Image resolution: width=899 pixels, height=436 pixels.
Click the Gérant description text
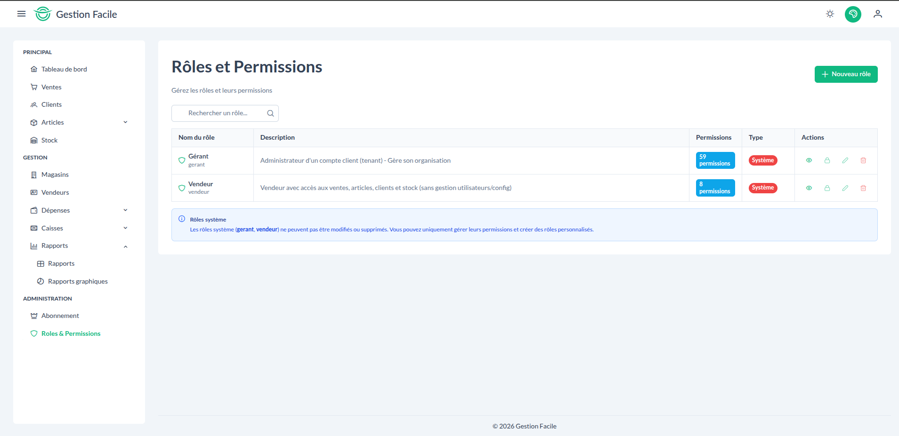point(356,160)
